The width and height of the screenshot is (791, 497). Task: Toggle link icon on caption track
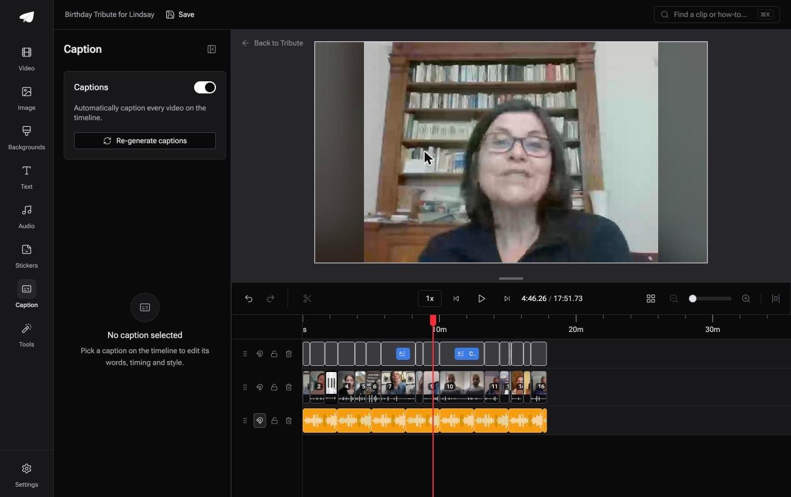tap(260, 354)
